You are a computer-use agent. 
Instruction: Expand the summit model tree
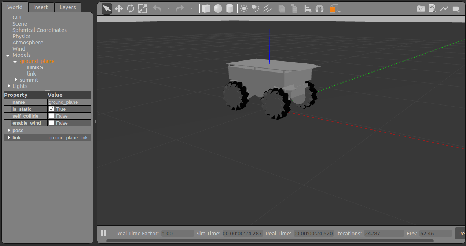coord(16,80)
